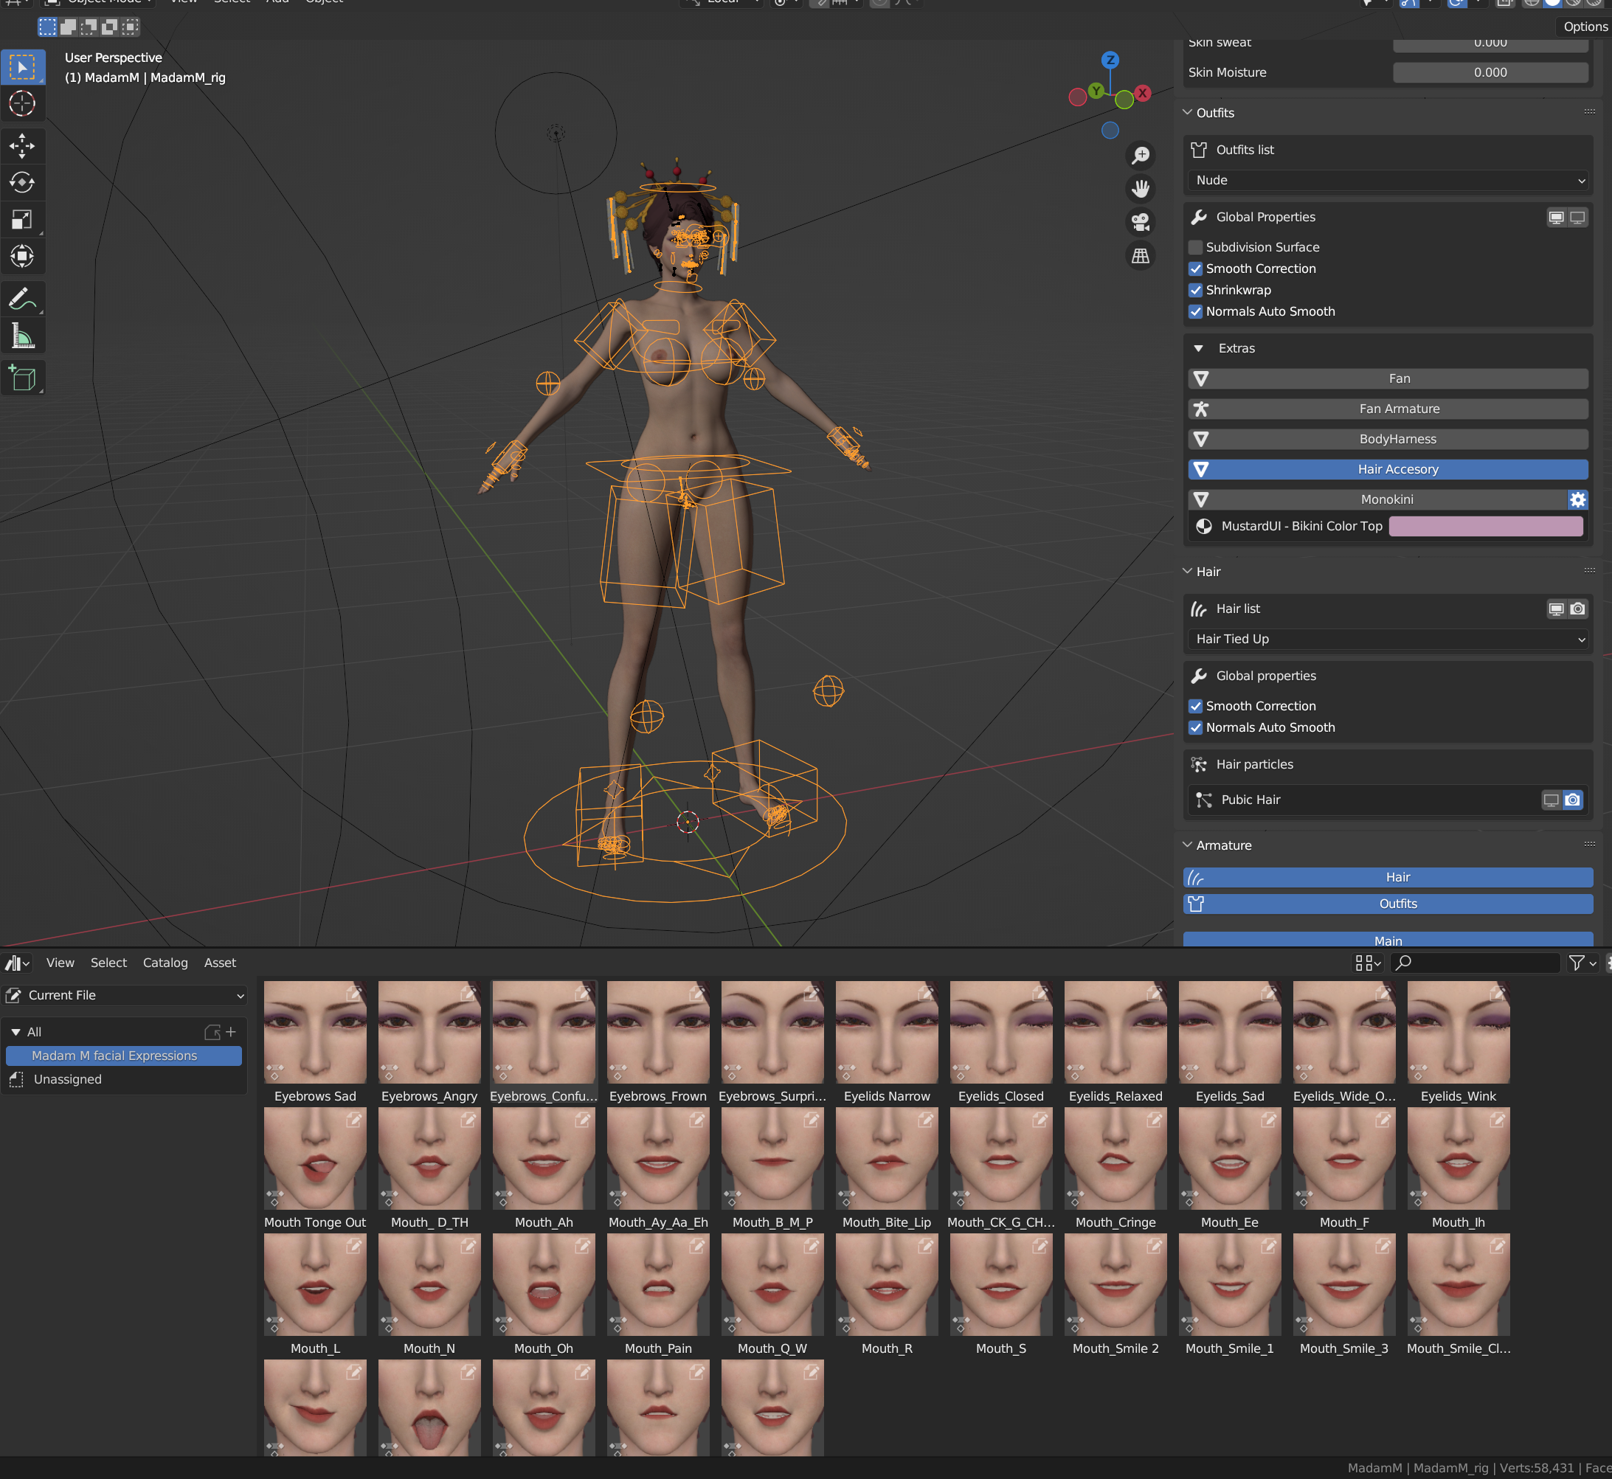Collapse the Outfits panel
Screen dimensions: 1612x1479
1188,113
